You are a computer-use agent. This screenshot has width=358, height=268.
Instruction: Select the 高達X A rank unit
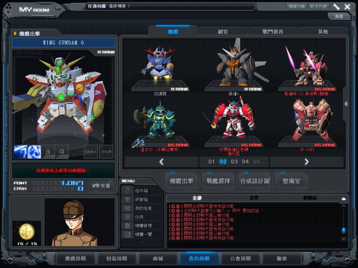[x=234, y=66]
